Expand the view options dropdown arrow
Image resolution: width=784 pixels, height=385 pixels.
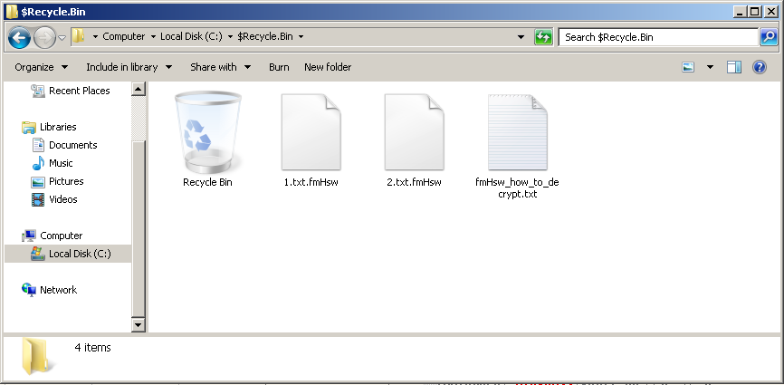(710, 67)
